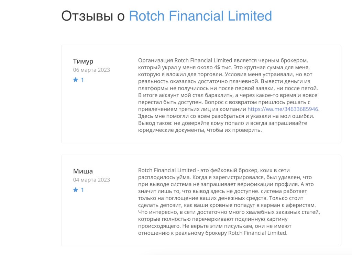Click the star icon in Миша's review
352x255 pixels.
pyautogui.click(x=76, y=190)
